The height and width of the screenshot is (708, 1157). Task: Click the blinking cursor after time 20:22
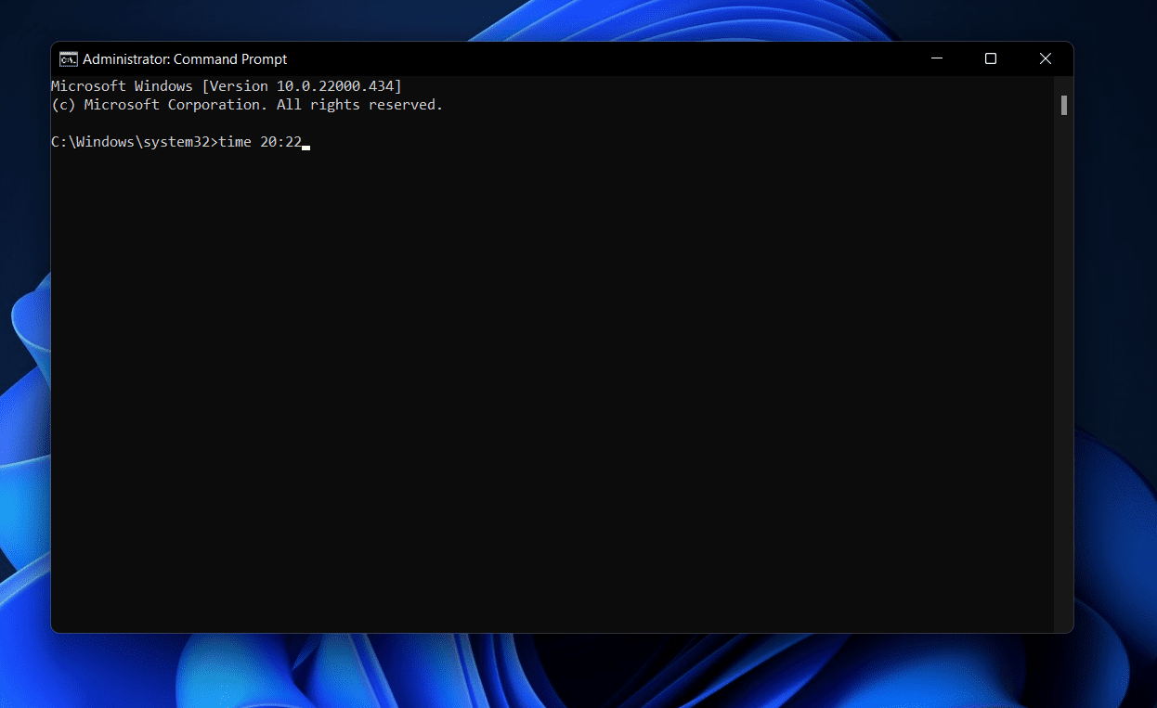306,145
